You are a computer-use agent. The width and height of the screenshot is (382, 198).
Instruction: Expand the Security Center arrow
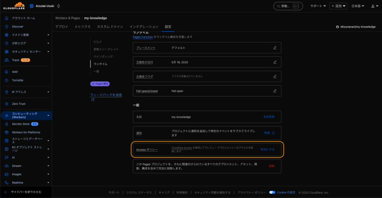tap(48, 52)
